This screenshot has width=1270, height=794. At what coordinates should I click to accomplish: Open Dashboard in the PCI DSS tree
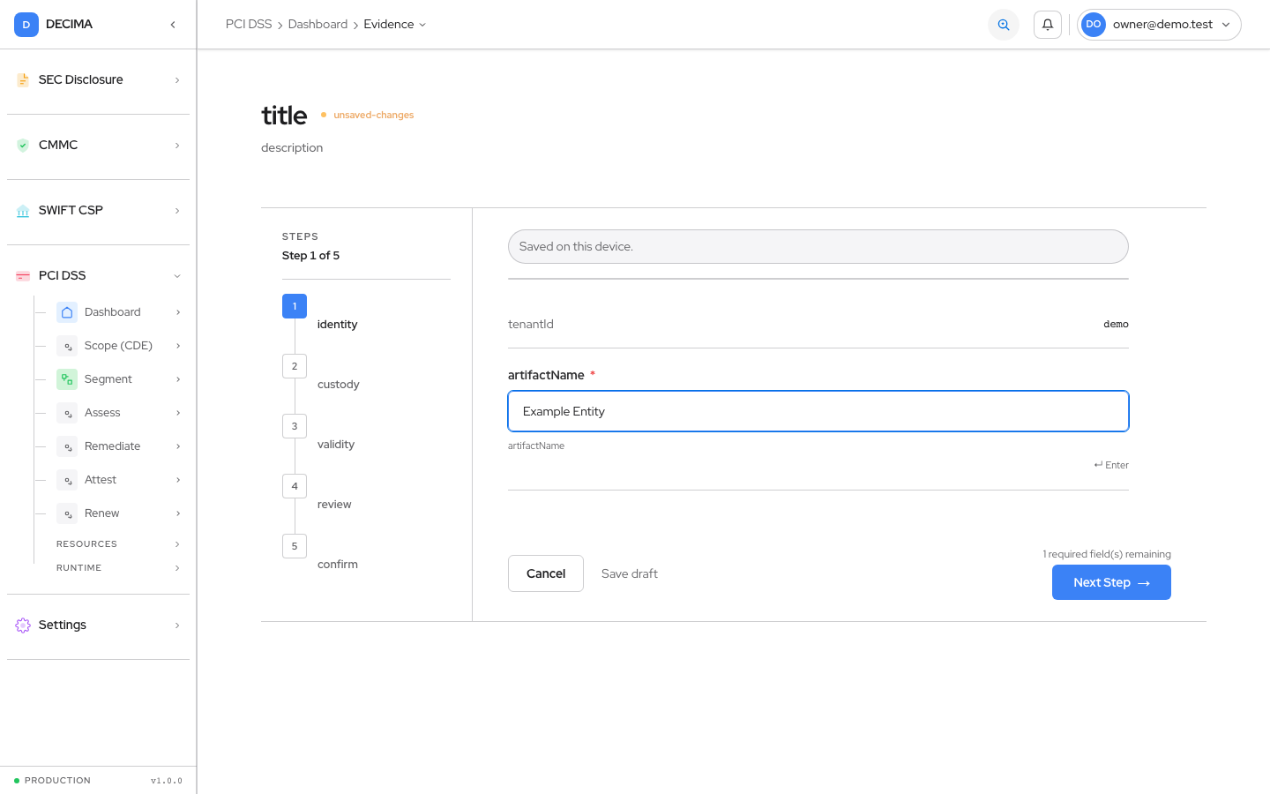pyautogui.click(x=118, y=312)
